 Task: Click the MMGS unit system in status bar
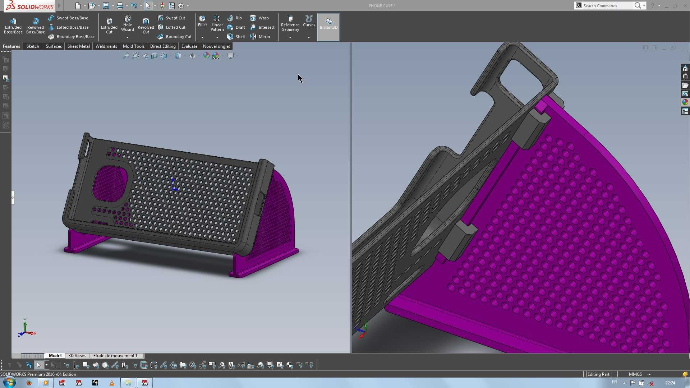pyautogui.click(x=635, y=374)
